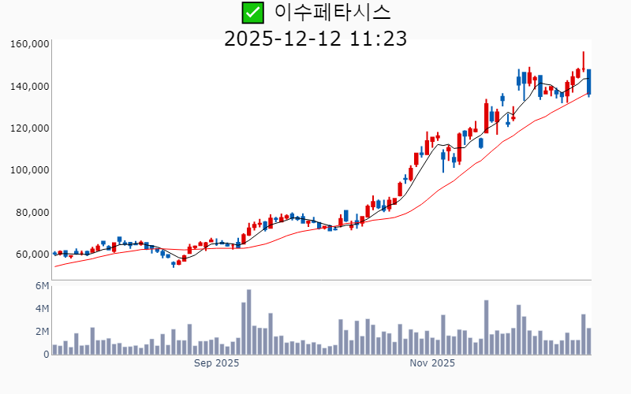Click the 100,000 price axis label
Screen dimensions: 631x394
(30, 169)
